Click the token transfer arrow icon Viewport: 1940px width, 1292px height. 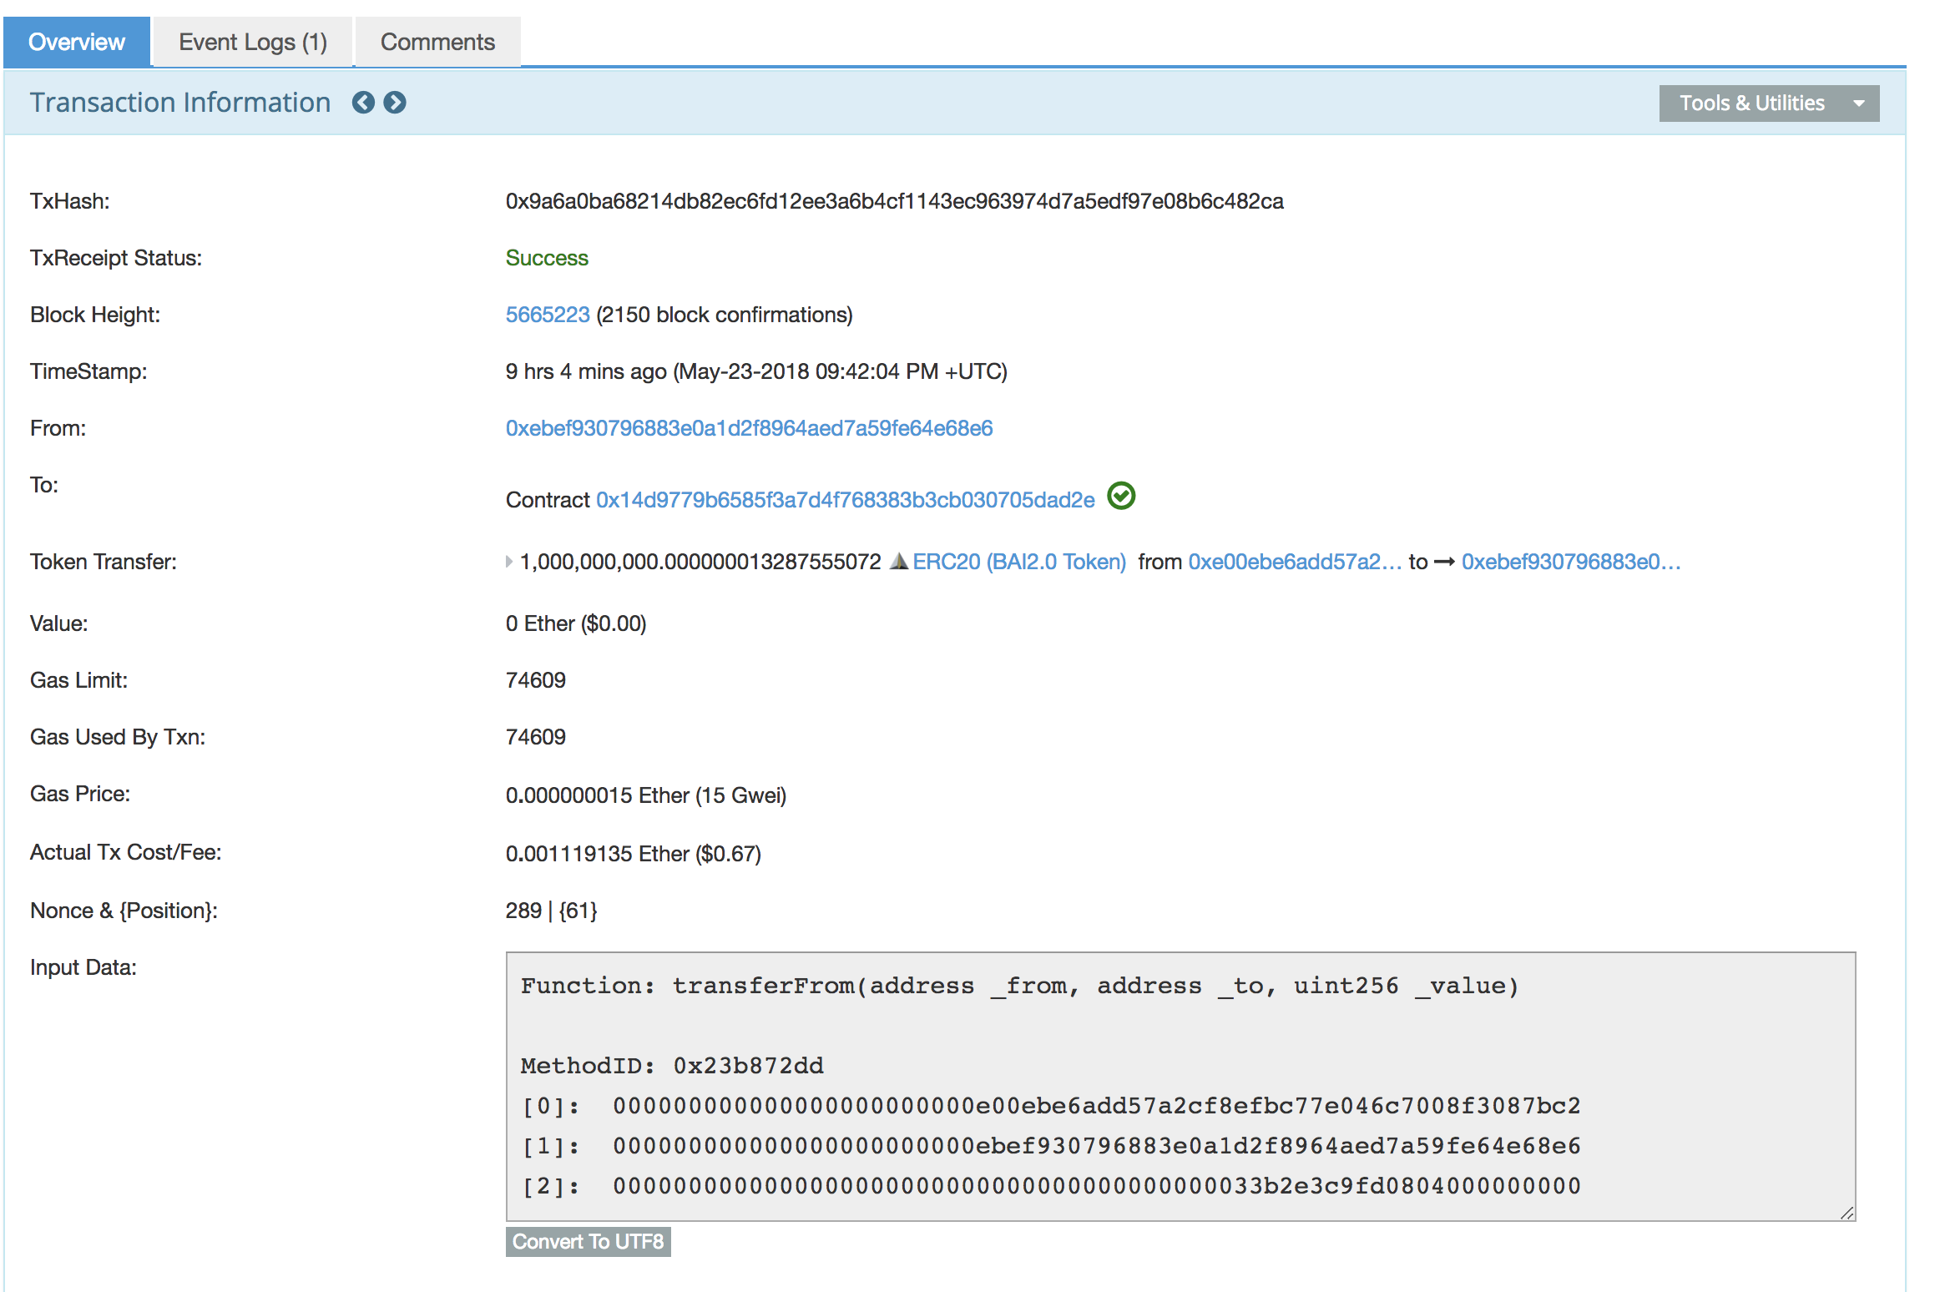tap(1443, 563)
